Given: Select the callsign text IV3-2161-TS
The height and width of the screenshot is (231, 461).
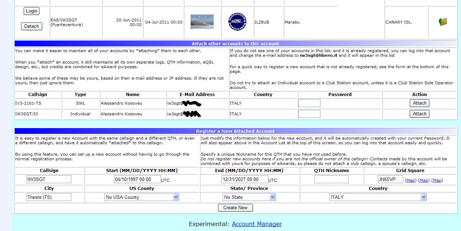Looking at the screenshot, I should point(28,103).
